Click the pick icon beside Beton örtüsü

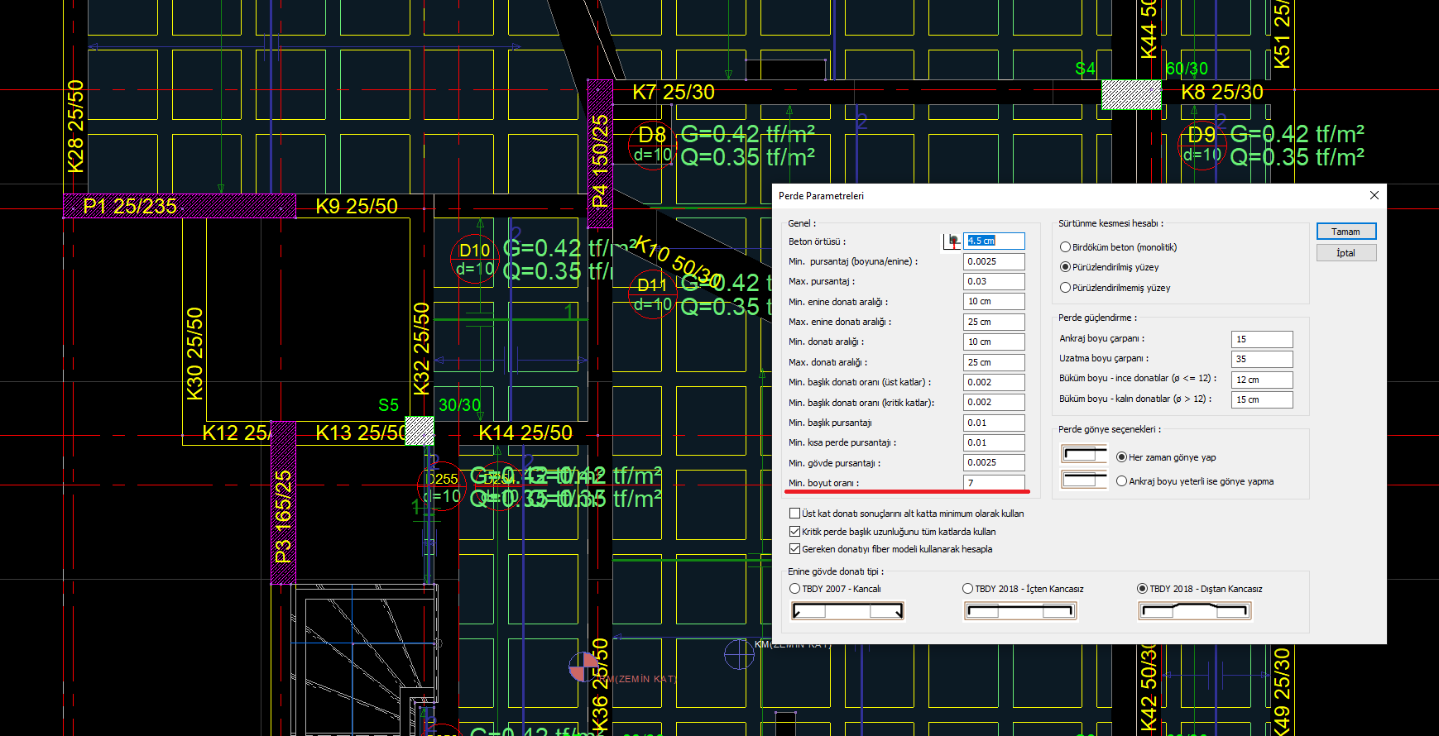point(952,241)
